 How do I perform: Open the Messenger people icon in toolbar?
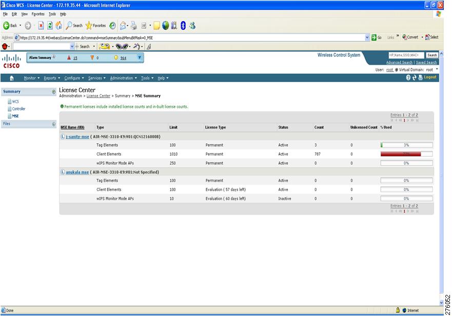point(192,26)
